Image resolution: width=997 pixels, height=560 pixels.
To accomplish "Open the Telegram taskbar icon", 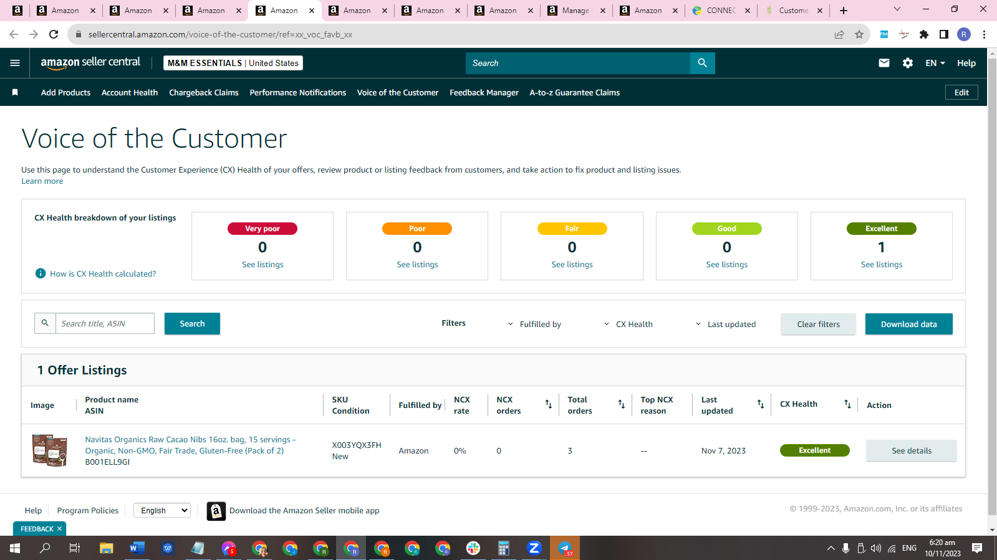I will click(565, 548).
